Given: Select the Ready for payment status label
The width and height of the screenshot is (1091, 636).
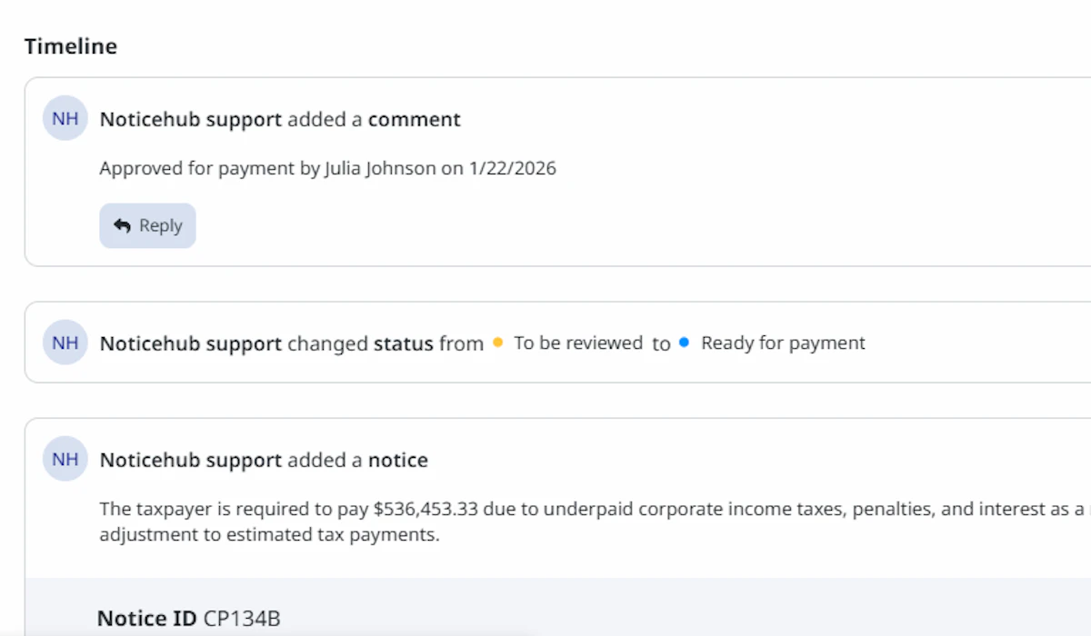Looking at the screenshot, I should [783, 343].
